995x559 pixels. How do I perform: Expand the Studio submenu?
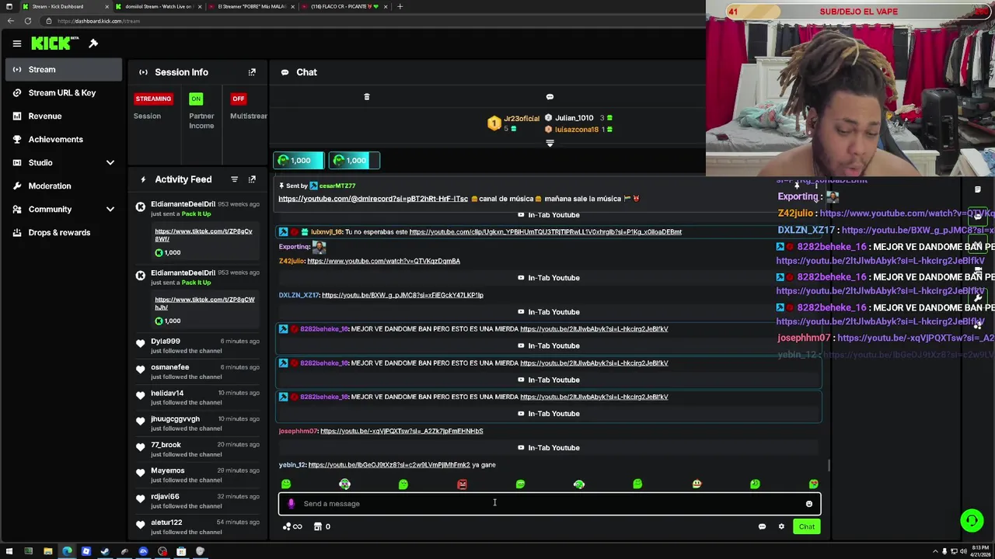tap(110, 162)
